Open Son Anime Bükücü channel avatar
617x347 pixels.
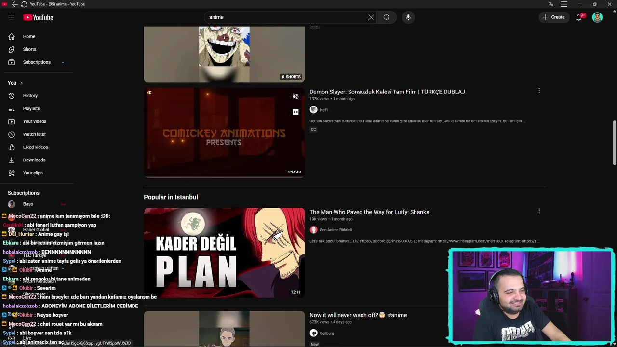[313, 230]
